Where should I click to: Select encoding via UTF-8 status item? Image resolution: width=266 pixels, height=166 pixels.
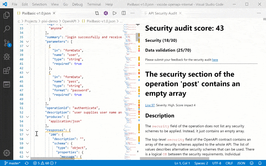[217, 163]
